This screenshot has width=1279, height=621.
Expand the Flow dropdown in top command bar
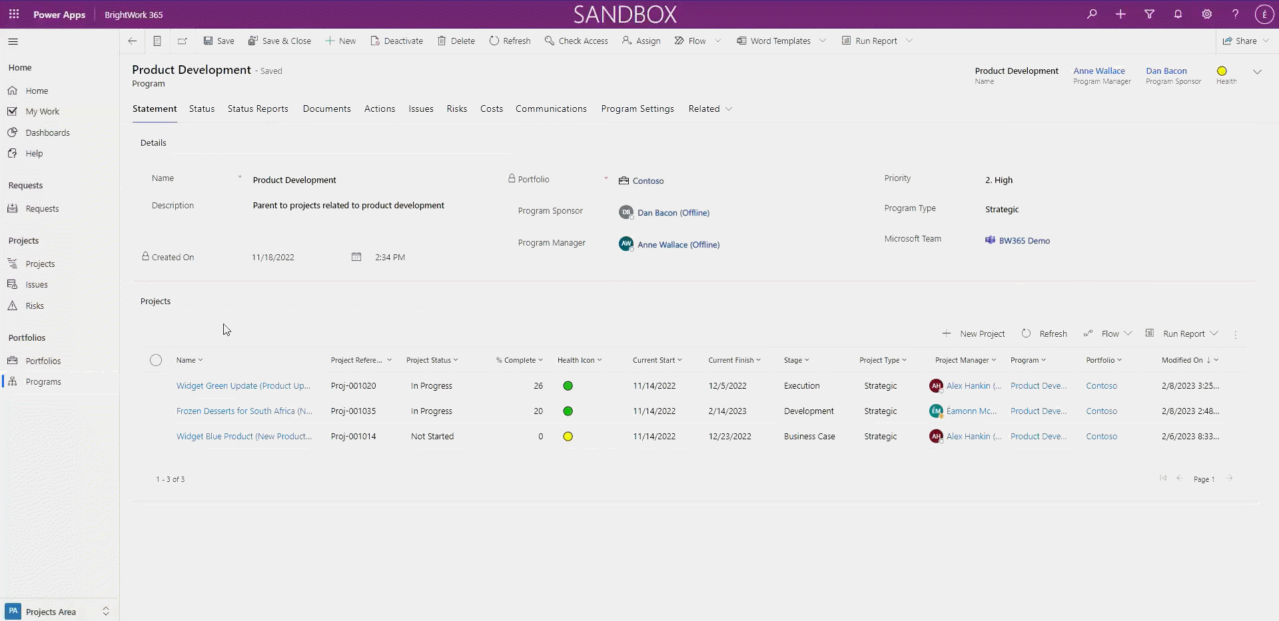(718, 41)
